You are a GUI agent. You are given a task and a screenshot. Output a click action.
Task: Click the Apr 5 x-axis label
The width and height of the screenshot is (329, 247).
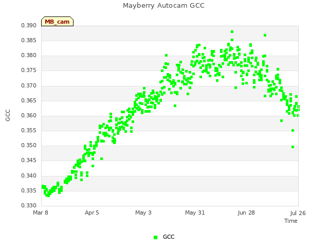(x=92, y=213)
